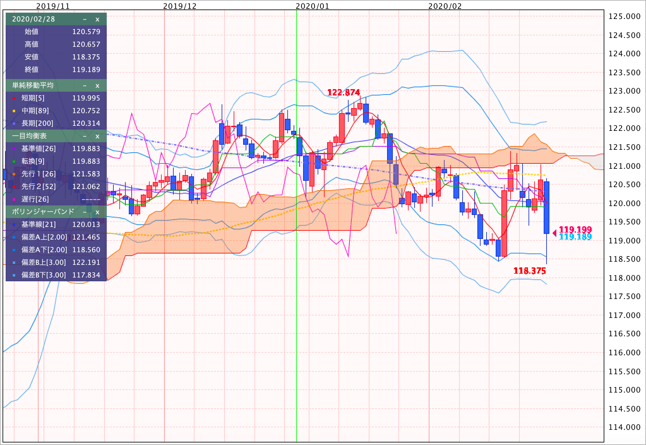Click the 基準値[26] color marker
646x445 pixels.
coord(14,149)
